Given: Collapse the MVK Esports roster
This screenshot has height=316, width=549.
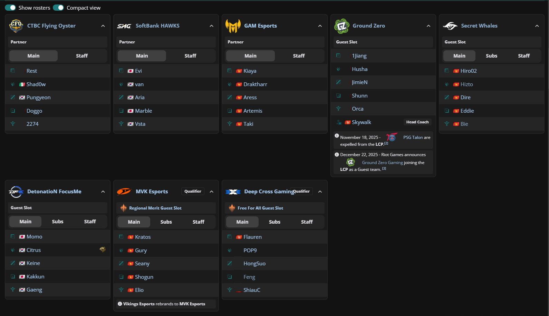Looking at the screenshot, I should click(211, 192).
